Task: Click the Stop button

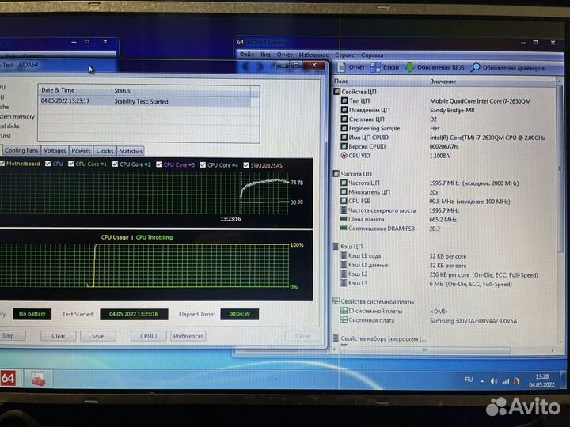Action: (12, 335)
